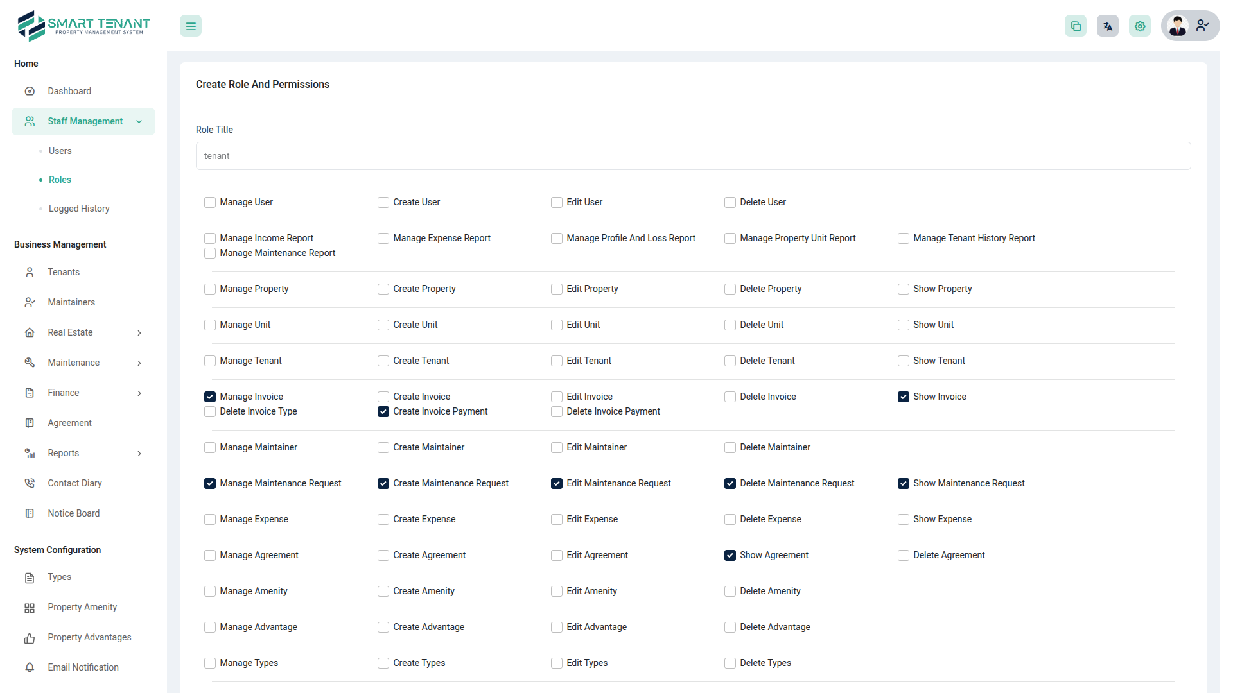Open the Property Amenity section

click(82, 607)
